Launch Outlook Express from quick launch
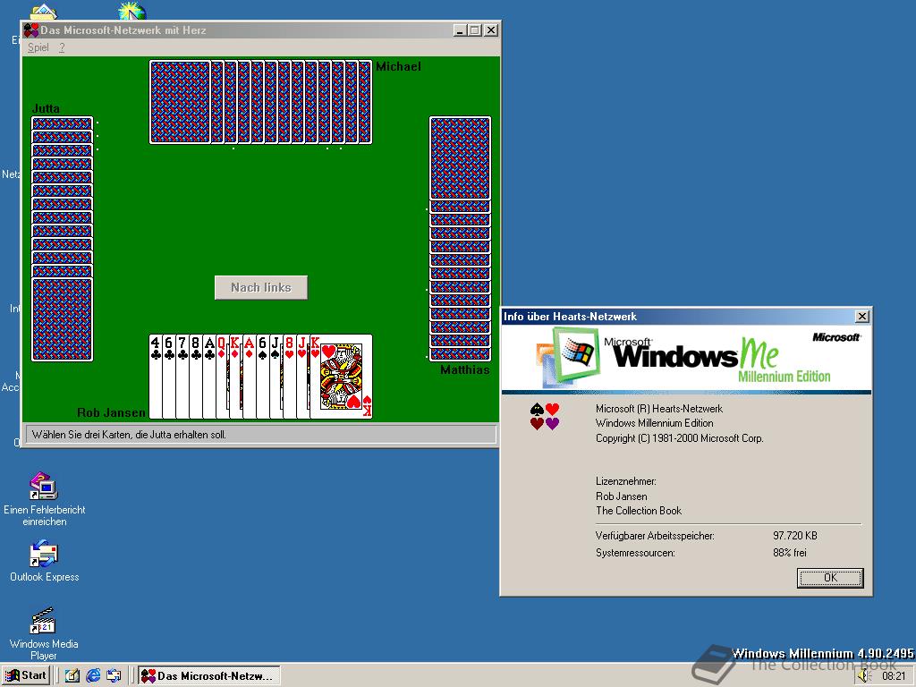This screenshot has height=687, width=916. tap(114, 675)
